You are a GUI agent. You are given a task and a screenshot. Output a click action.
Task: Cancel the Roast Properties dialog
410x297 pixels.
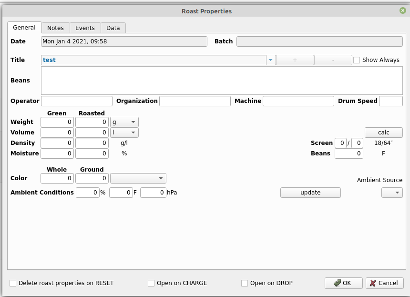coord(384,283)
